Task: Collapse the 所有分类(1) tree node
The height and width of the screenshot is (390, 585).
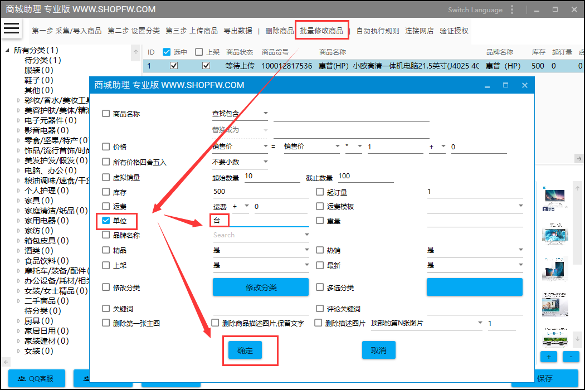Action: [x=7, y=50]
